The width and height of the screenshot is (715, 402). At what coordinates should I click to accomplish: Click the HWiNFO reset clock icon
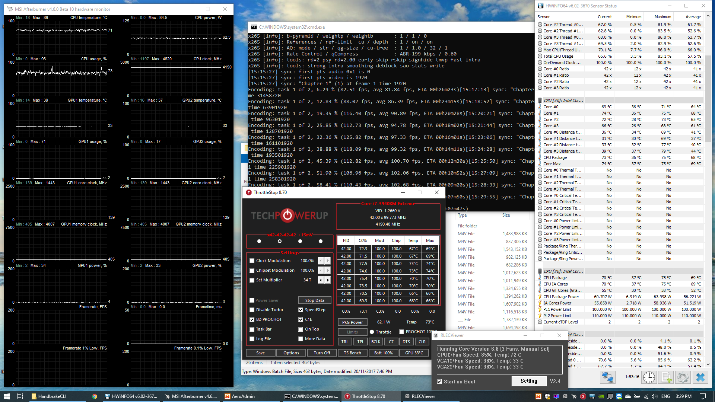tap(649, 377)
